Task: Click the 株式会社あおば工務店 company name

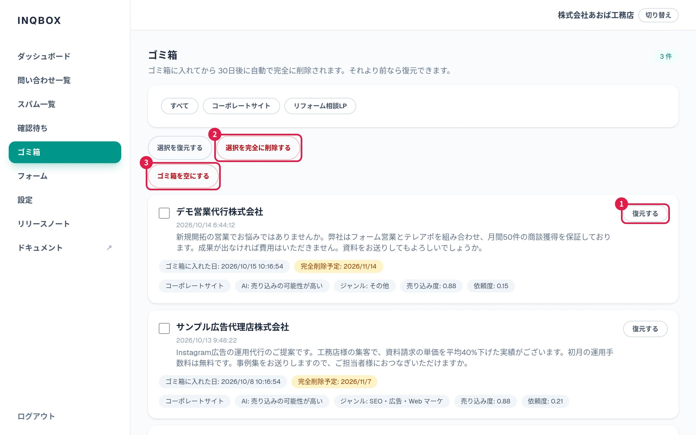Action: click(x=596, y=15)
